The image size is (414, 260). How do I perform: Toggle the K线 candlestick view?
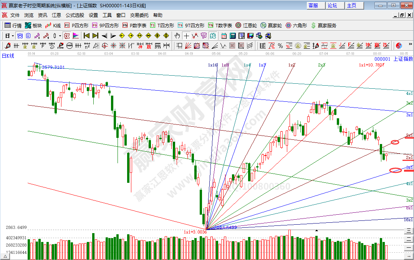53,25
